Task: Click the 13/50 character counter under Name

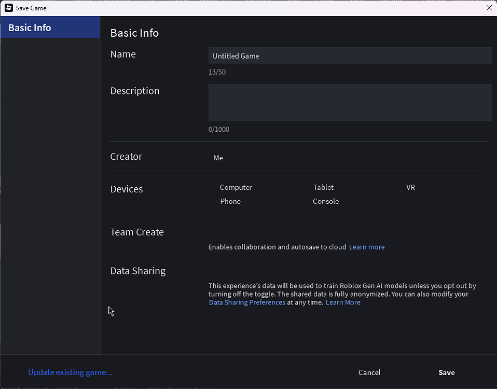Action: tap(217, 72)
